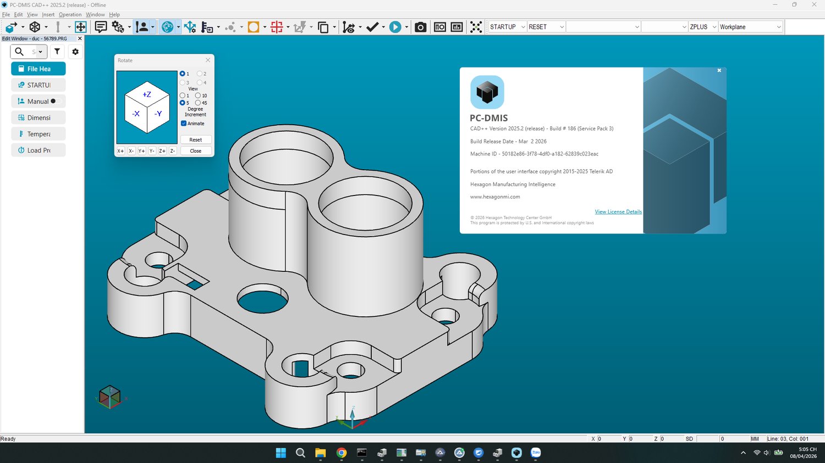
Task: Open the View License Details link
Action: (x=618, y=212)
